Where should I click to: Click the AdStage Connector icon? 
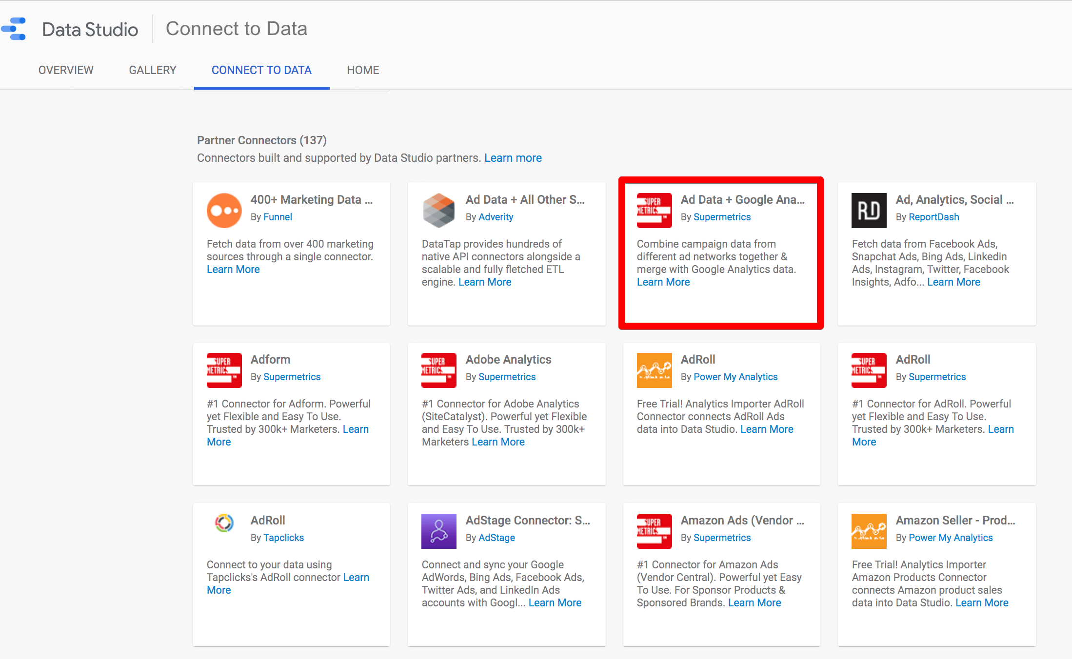coord(438,530)
